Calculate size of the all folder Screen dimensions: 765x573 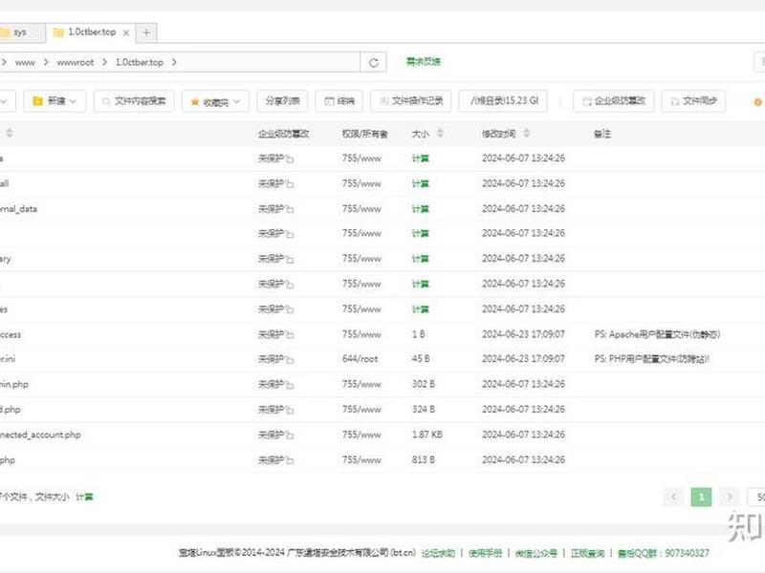[x=420, y=183]
